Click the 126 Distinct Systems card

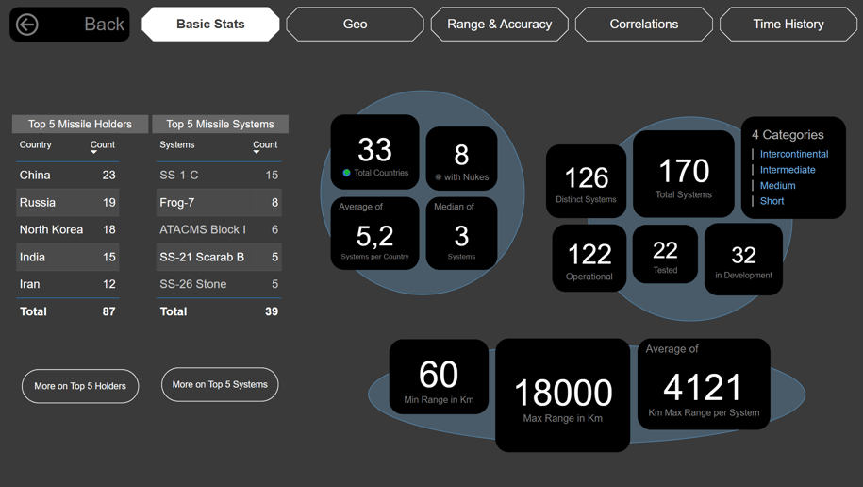586,180
